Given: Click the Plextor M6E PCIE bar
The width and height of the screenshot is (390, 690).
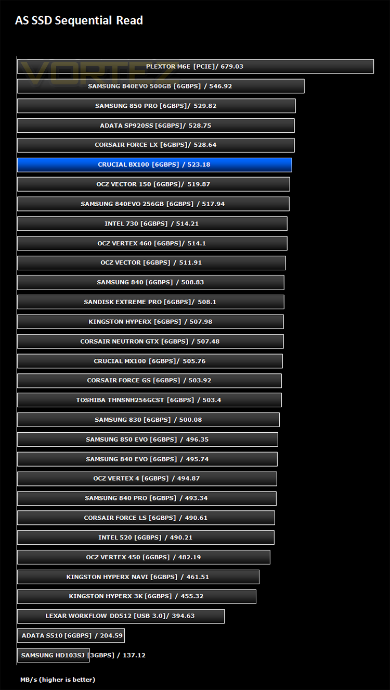Looking at the screenshot, I should point(196,66).
